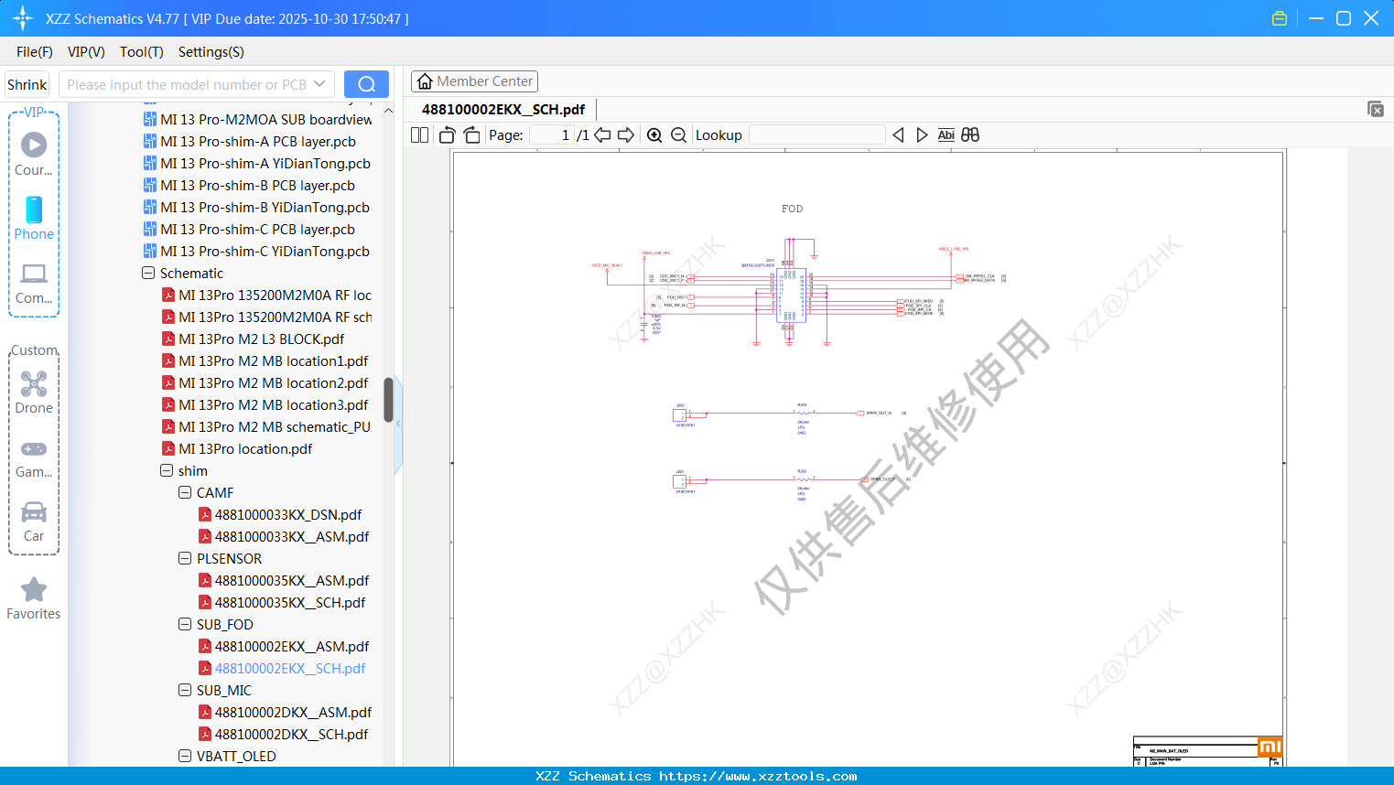
Task: Open the Member Center
Action: [x=474, y=81]
